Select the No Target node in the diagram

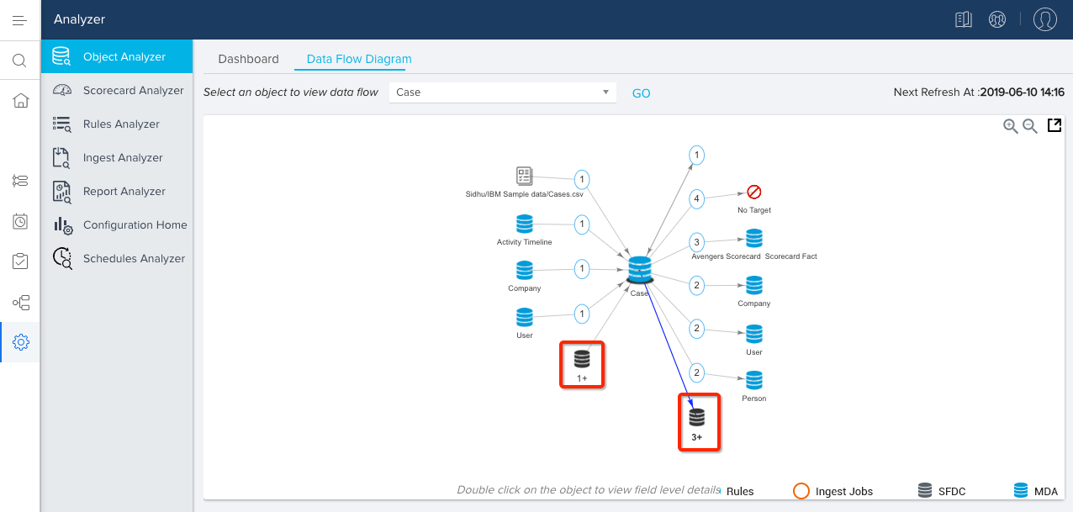(753, 192)
